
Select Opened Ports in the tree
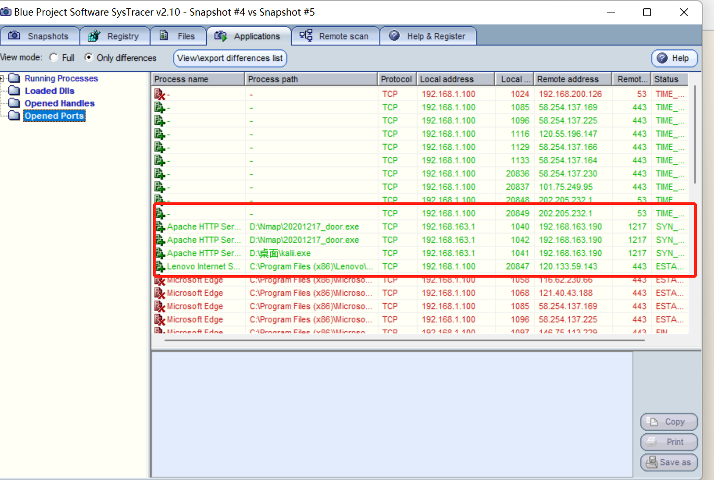[54, 116]
